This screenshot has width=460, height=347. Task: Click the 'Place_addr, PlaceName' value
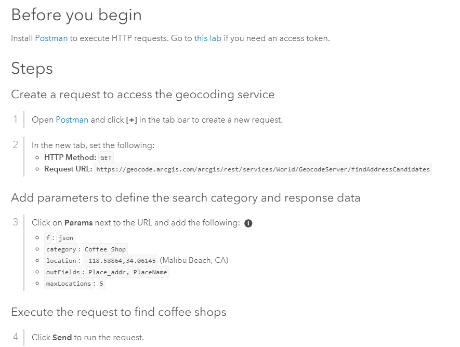(128, 272)
